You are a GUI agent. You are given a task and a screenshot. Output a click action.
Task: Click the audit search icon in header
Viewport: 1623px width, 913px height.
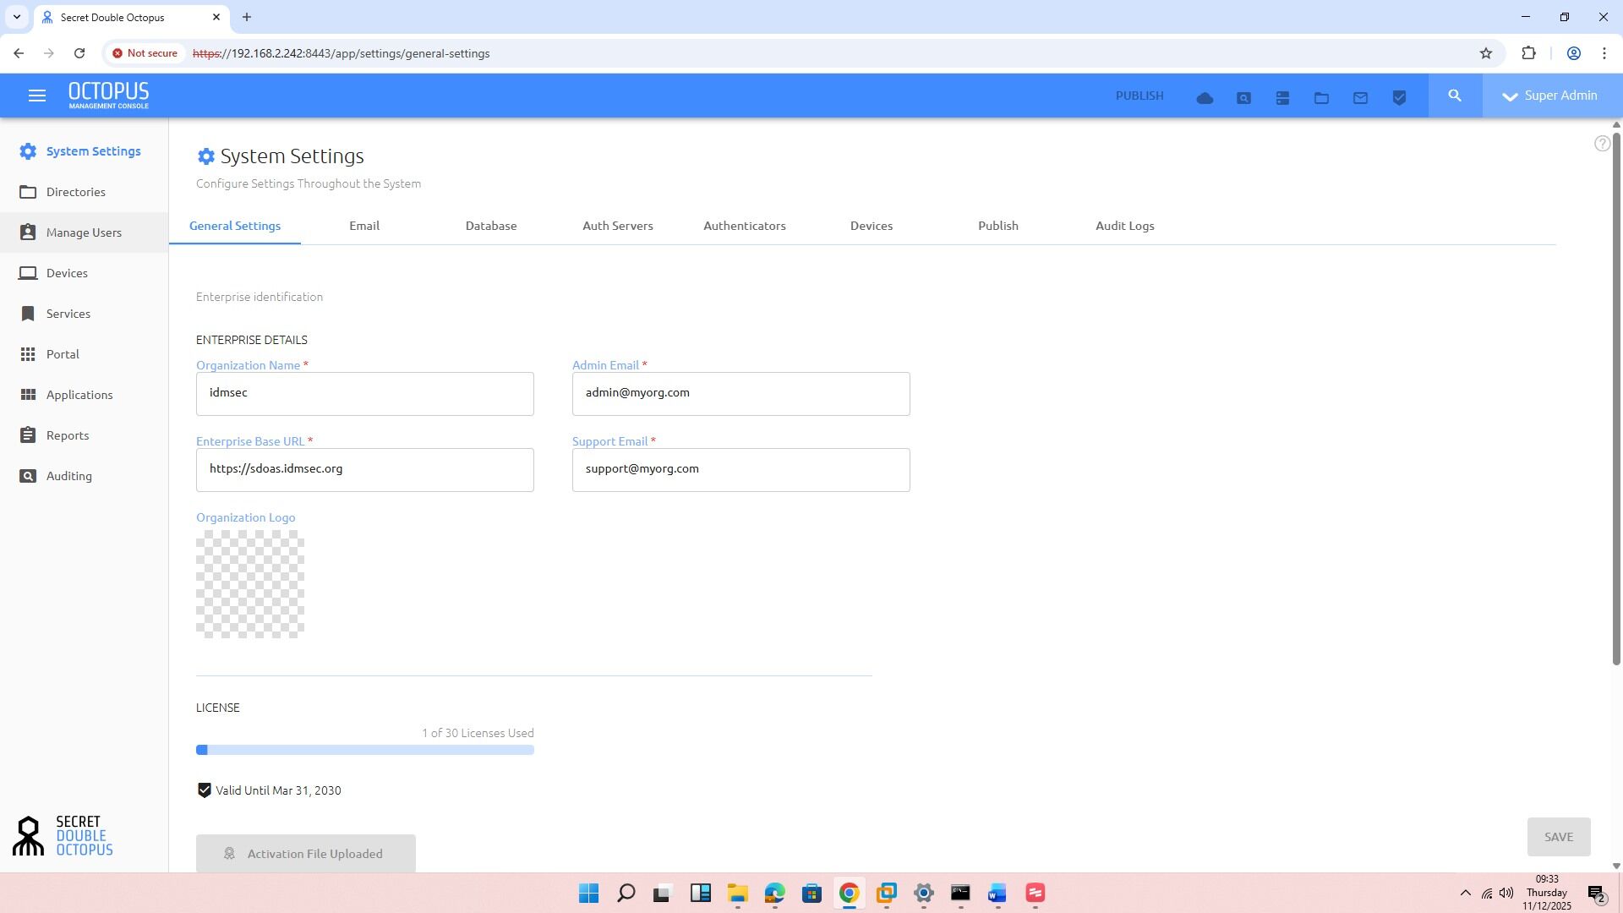pyautogui.click(x=1243, y=98)
